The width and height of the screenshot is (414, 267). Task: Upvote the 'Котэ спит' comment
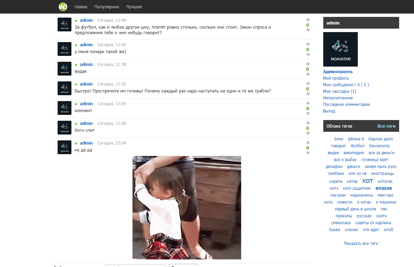(308, 123)
